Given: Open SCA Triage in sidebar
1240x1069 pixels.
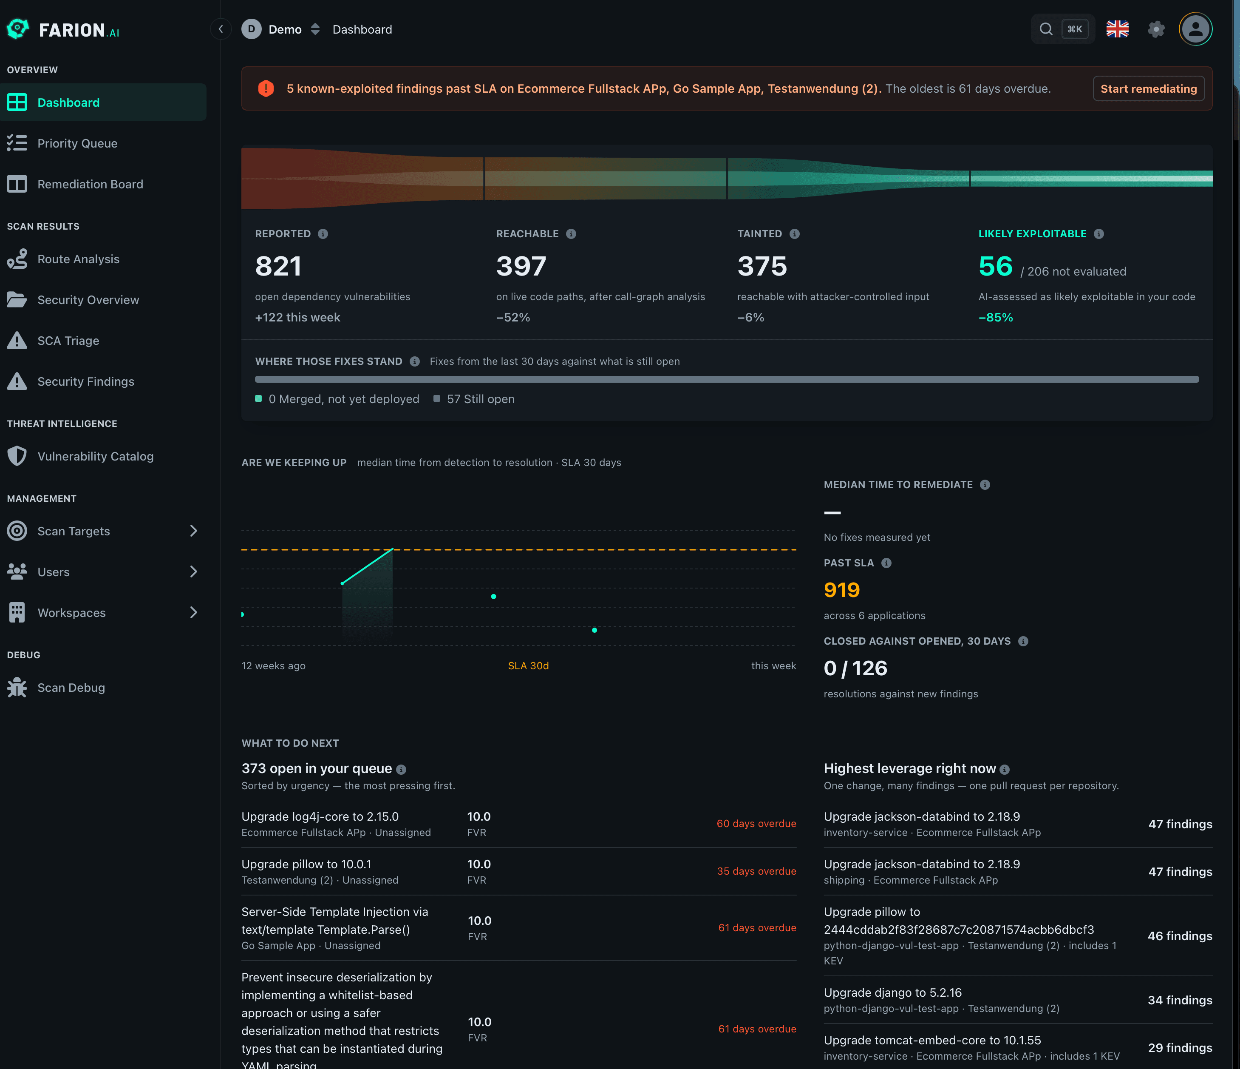Looking at the screenshot, I should [103, 340].
